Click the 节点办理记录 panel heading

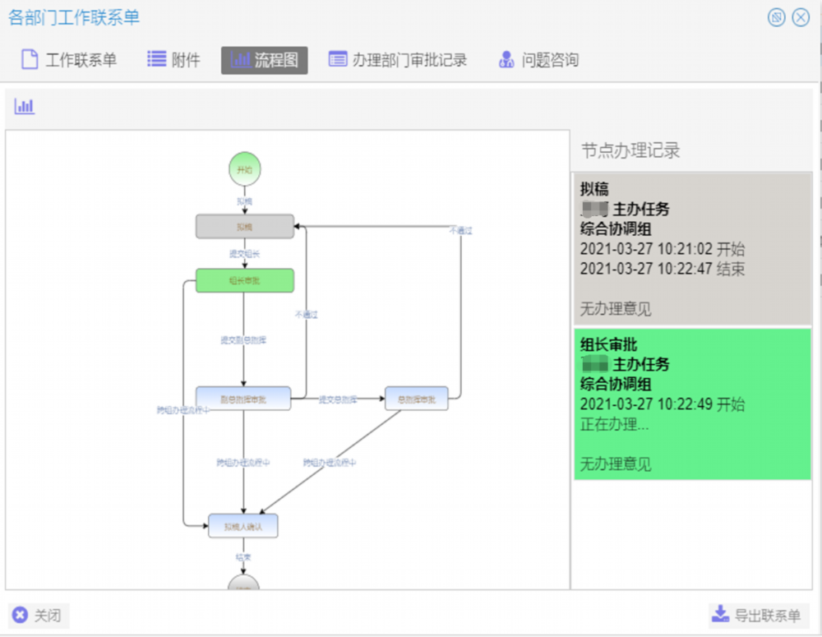630,150
